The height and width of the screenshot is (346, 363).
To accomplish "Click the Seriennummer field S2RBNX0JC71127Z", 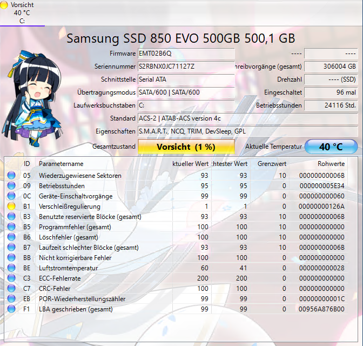I will point(186,66).
